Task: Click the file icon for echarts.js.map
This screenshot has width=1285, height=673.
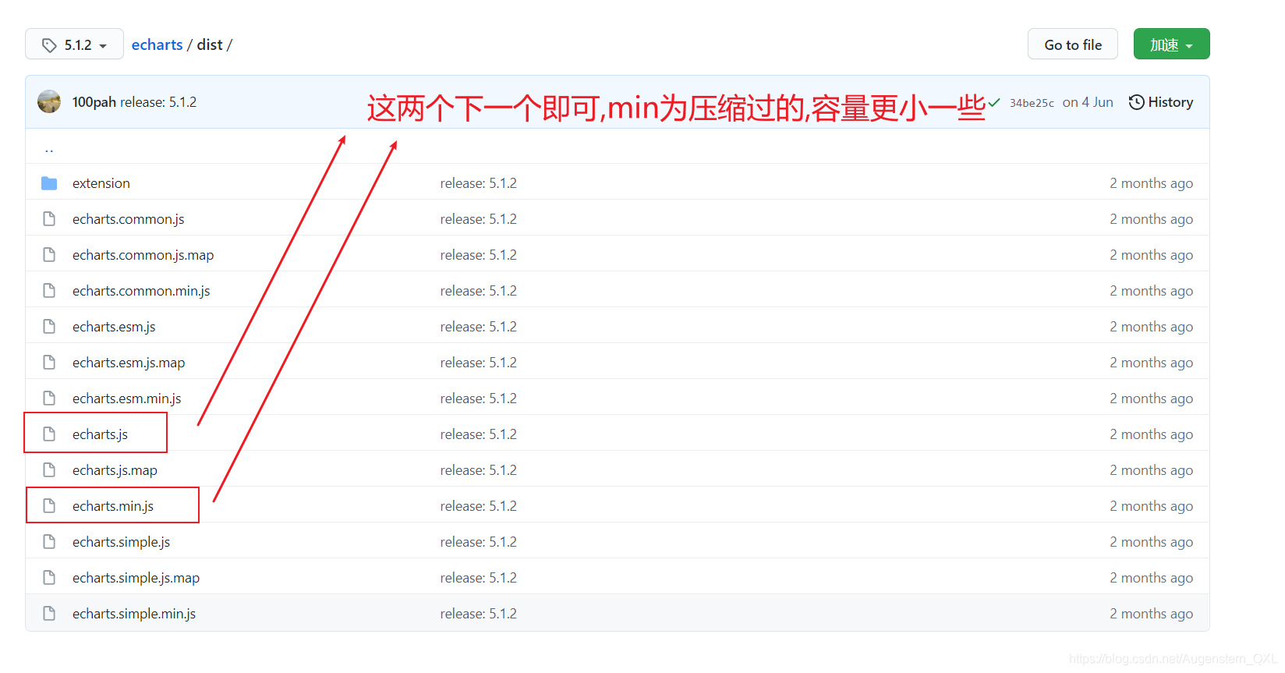Action: click(x=49, y=470)
